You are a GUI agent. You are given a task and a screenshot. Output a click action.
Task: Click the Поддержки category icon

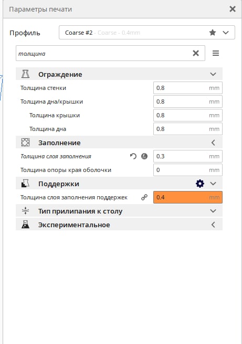click(x=25, y=184)
